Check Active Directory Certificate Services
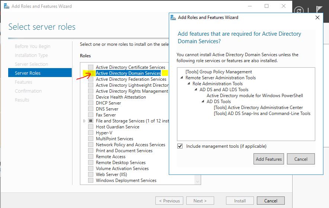The height and width of the screenshot is (208, 329). click(91, 67)
